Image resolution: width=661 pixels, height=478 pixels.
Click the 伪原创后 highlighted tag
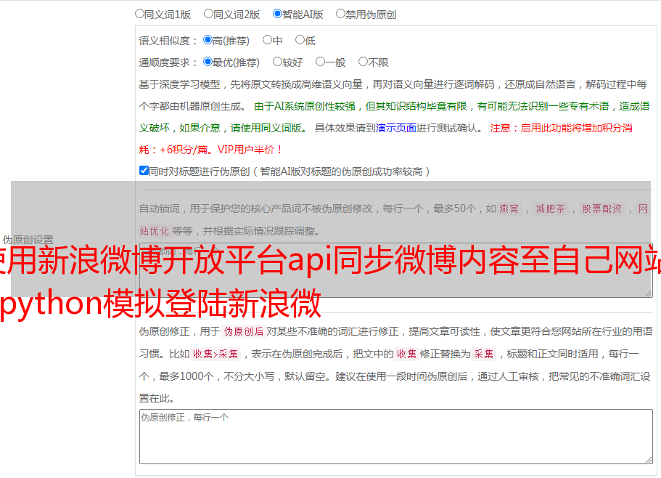point(244,331)
